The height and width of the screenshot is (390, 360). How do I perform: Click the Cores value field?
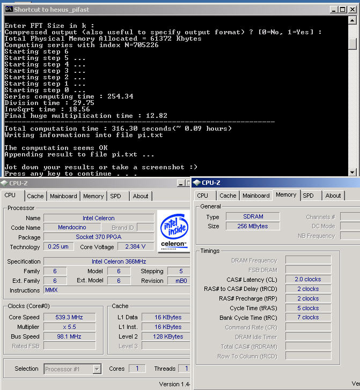pos(137,369)
